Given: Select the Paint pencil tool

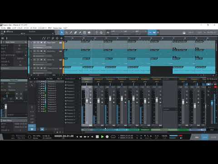Looking at the screenshot, I should click(80, 32).
